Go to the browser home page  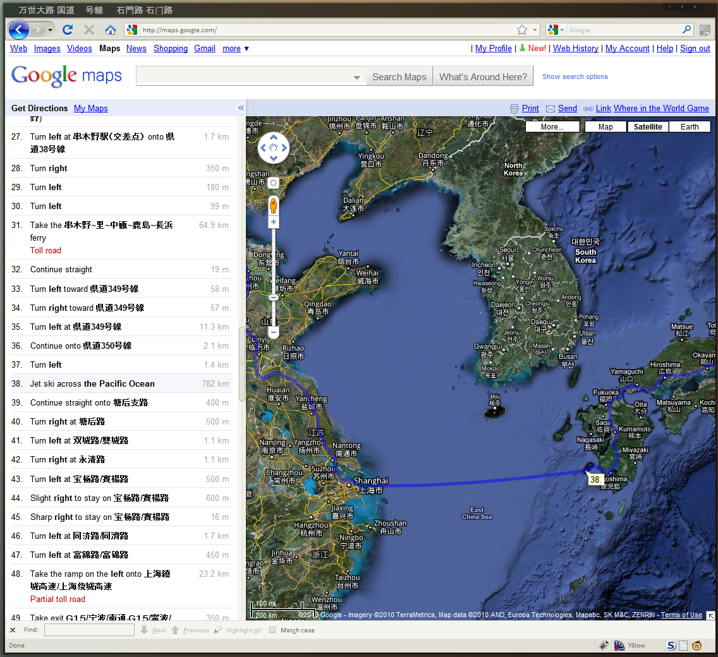coord(111,30)
